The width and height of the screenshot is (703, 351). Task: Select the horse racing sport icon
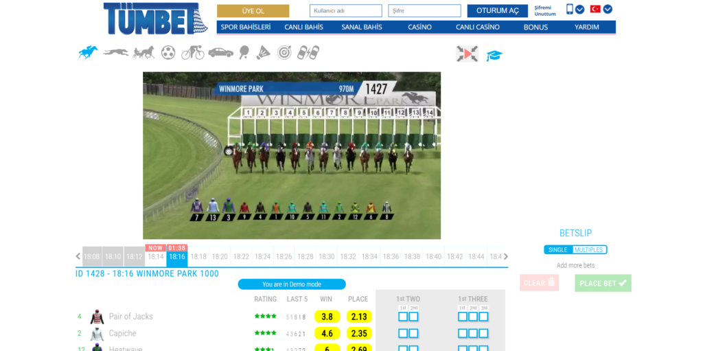88,52
